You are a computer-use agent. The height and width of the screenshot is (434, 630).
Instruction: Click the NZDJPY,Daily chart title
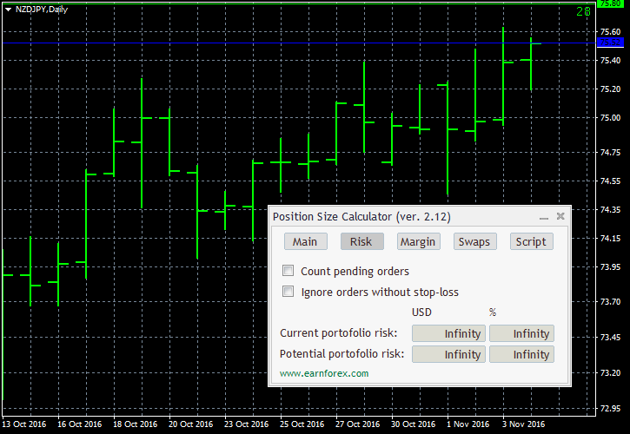point(42,10)
